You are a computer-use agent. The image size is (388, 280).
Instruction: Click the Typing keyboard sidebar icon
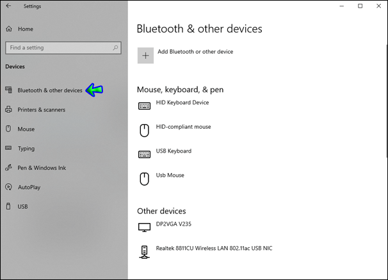pyautogui.click(x=8, y=148)
